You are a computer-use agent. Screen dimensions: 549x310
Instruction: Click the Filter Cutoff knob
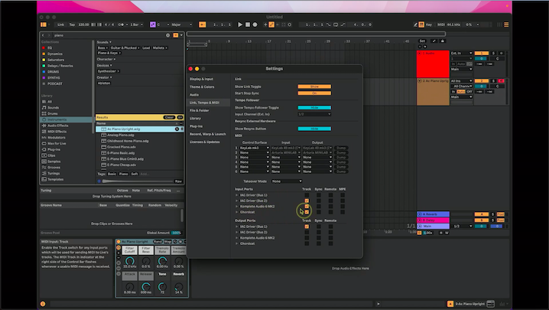[129, 260]
